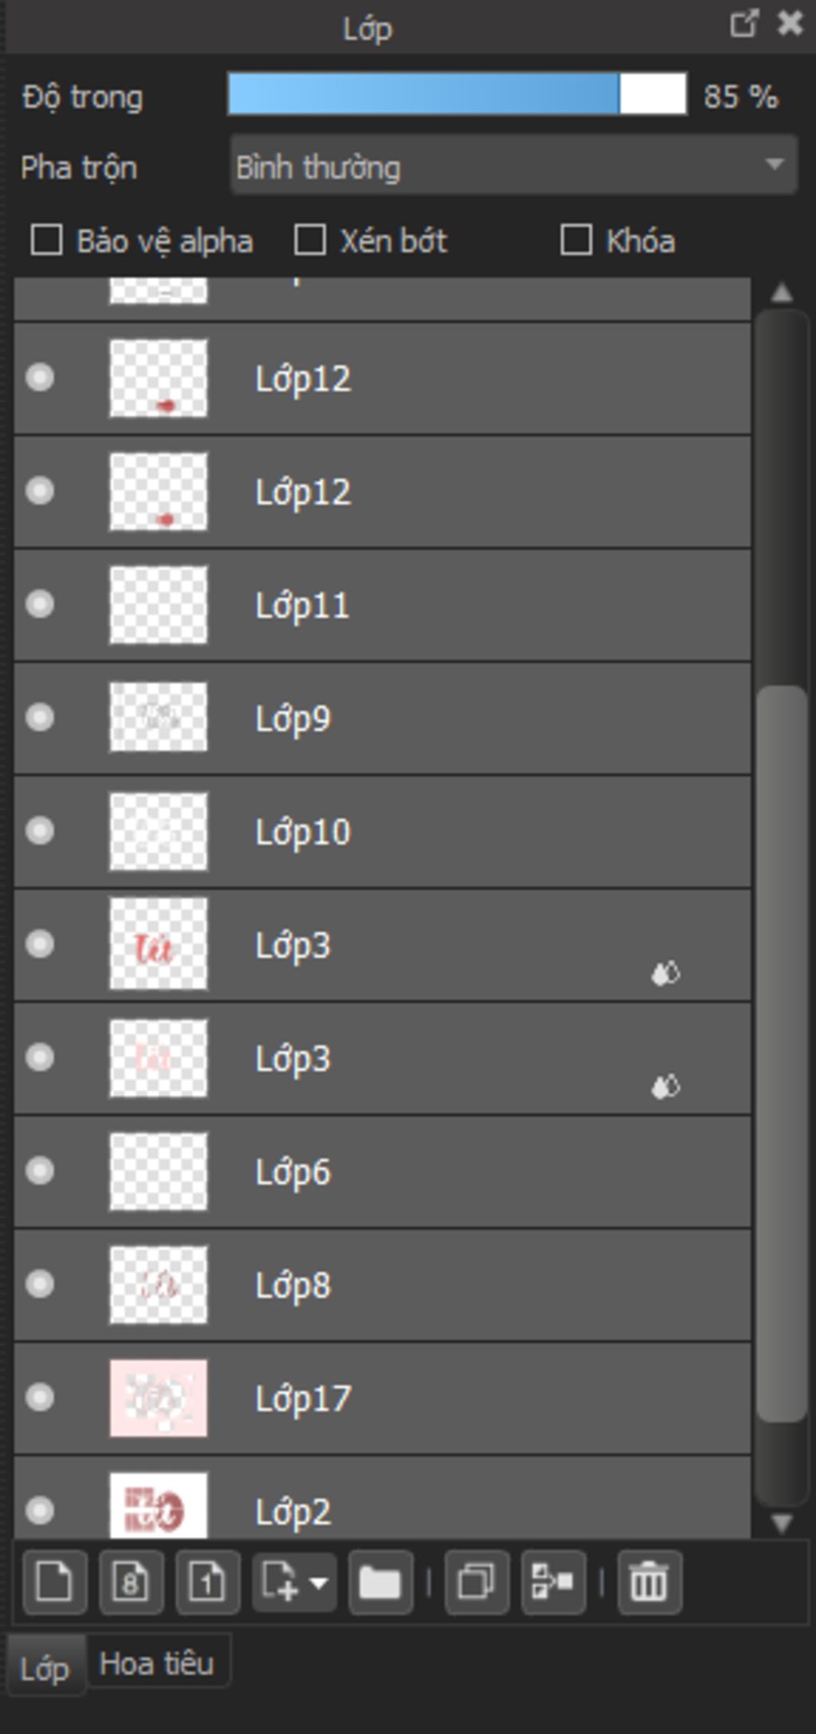This screenshot has width=816, height=1734.
Task: Select the Lớp11 layer
Action: pyautogui.click(x=382, y=605)
